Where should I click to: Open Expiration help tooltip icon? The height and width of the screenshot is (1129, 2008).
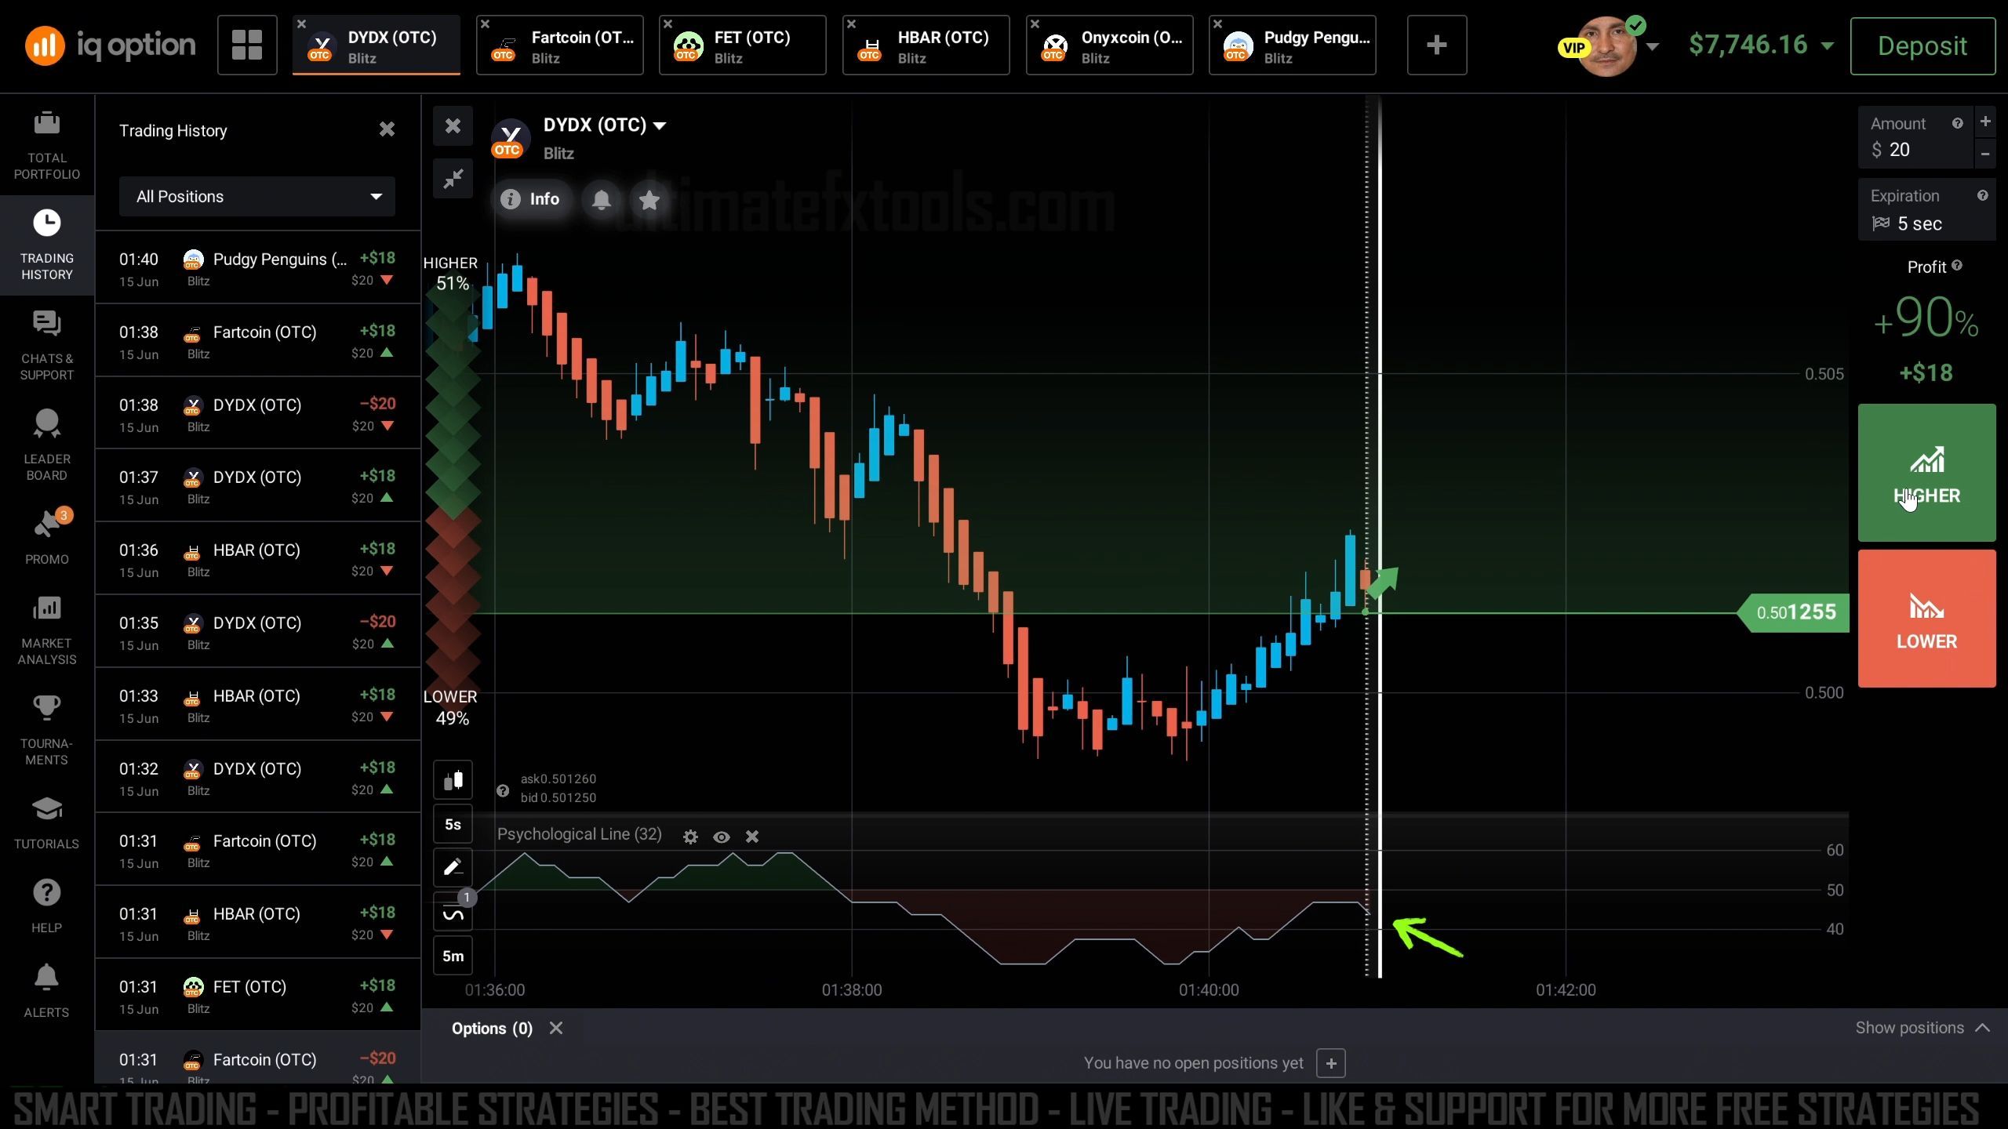click(1983, 195)
